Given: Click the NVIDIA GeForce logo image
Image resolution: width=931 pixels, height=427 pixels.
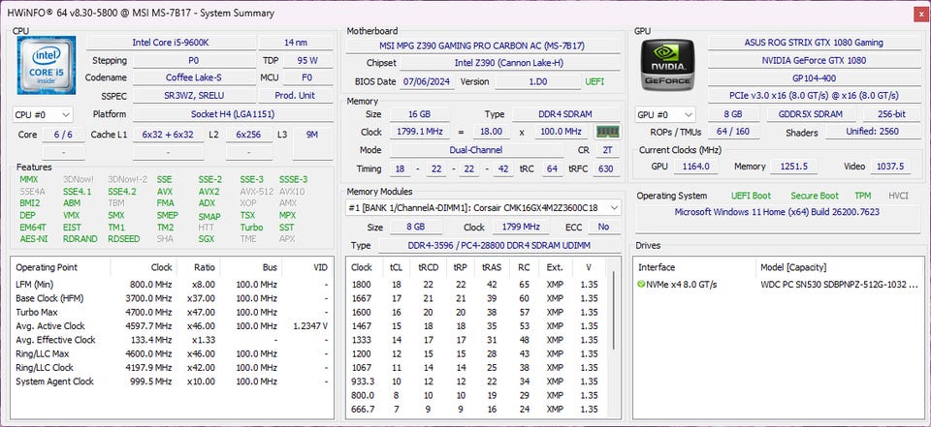Looking at the screenshot, I should point(667,65).
